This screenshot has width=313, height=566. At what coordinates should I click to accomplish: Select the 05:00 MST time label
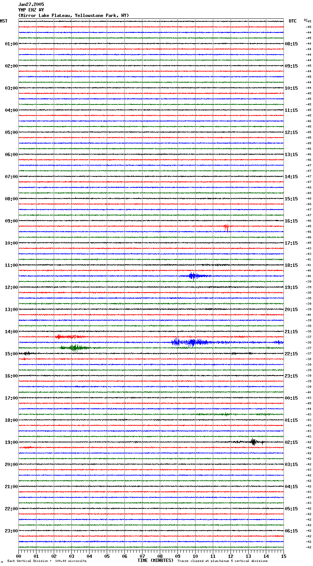(11, 132)
